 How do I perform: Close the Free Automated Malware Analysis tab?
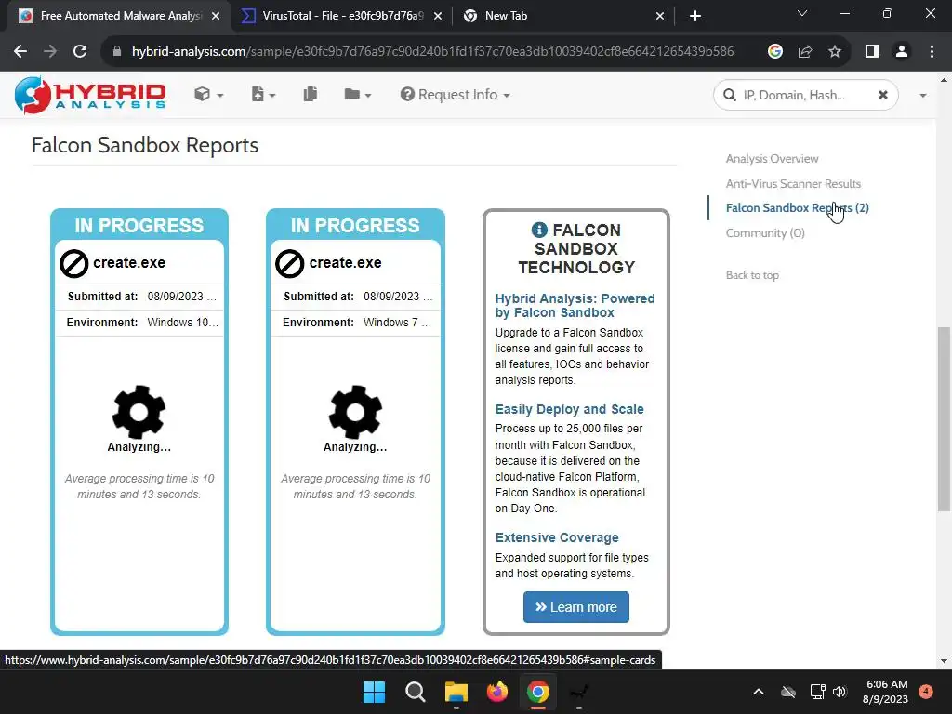click(x=216, y=17)
